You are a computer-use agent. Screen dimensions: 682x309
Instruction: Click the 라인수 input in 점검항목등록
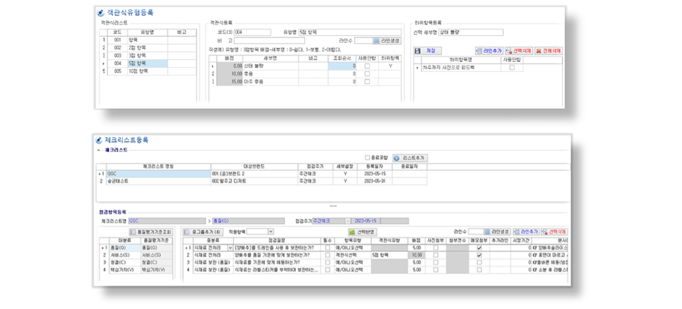click(476, 231)
